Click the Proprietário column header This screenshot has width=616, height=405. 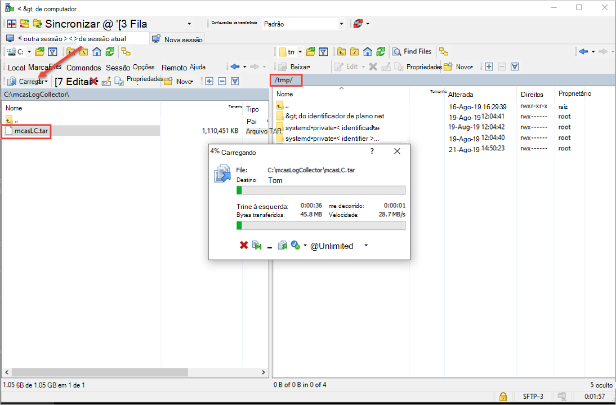575,94
